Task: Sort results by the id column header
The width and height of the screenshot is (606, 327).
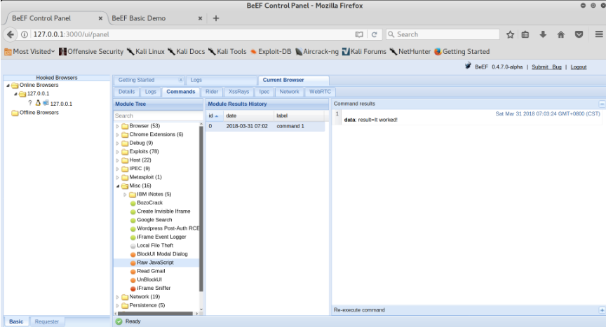Action: point(214,116)
